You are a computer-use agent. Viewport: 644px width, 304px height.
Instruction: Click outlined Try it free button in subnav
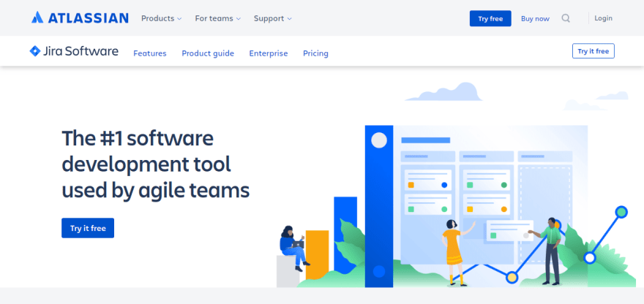click(593, 51)
